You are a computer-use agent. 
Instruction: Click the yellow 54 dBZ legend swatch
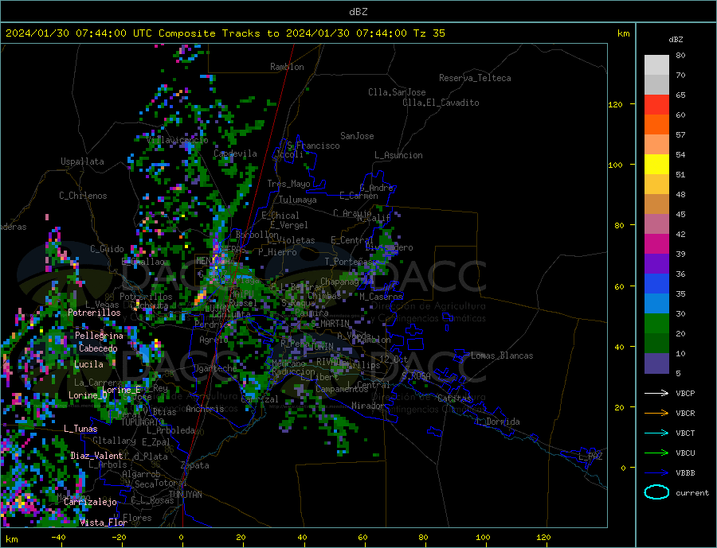(x=656, y=165)
